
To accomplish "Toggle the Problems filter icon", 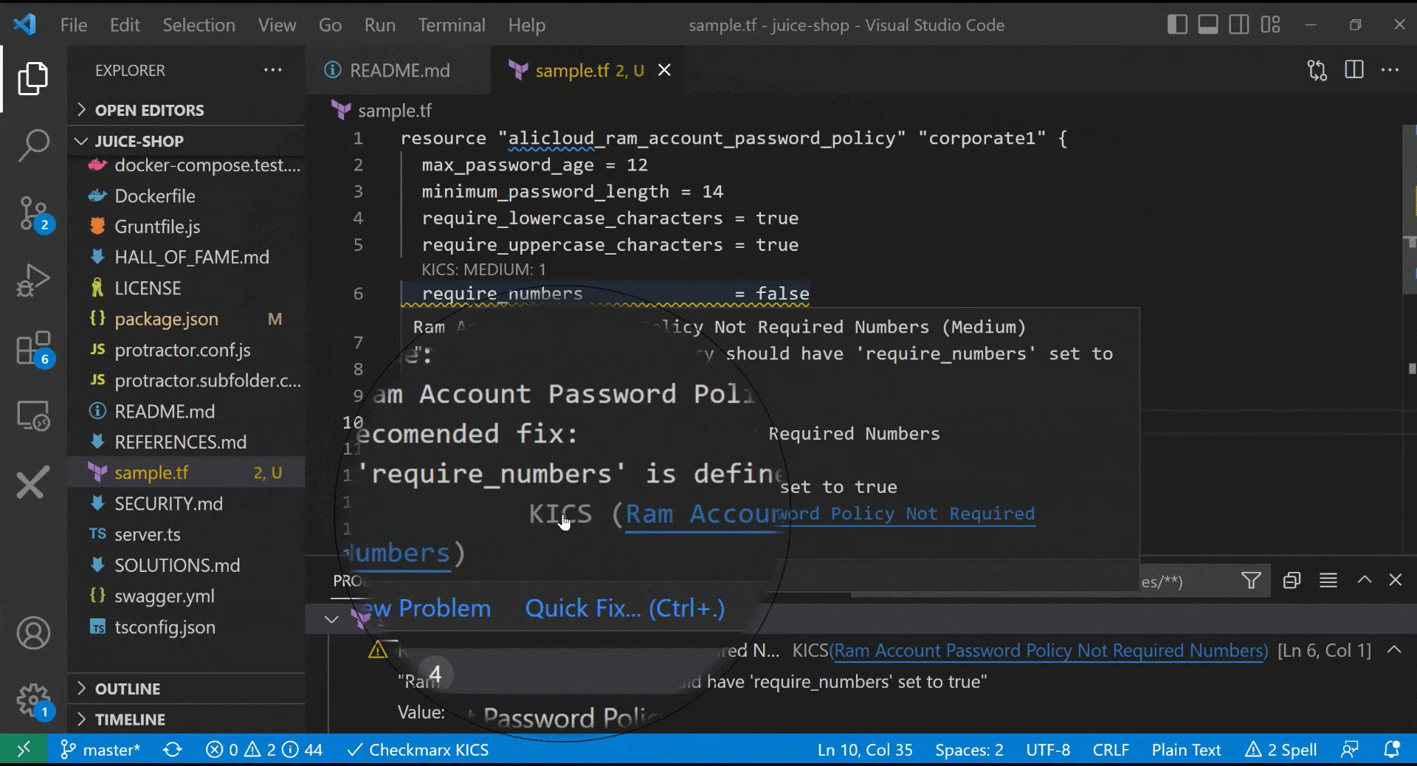I will click(1251, 581).
